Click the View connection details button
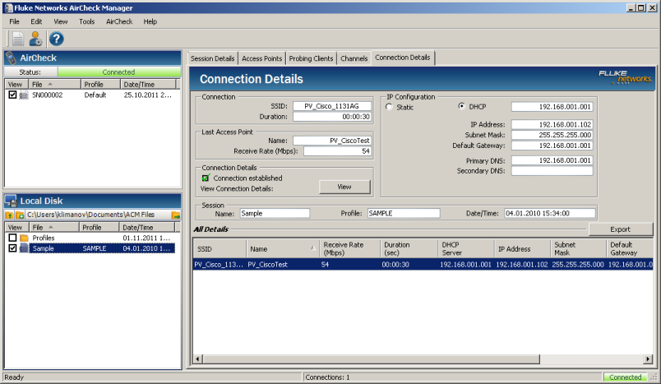Image resolution: width=661 pixels, height=384 pixels. (344, 187)
